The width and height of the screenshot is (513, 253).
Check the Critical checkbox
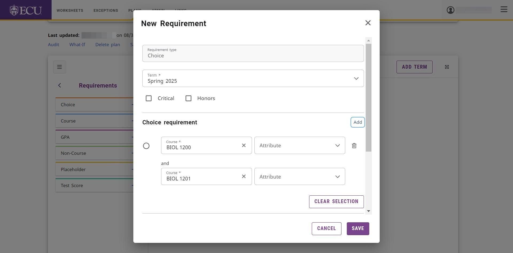149,98
